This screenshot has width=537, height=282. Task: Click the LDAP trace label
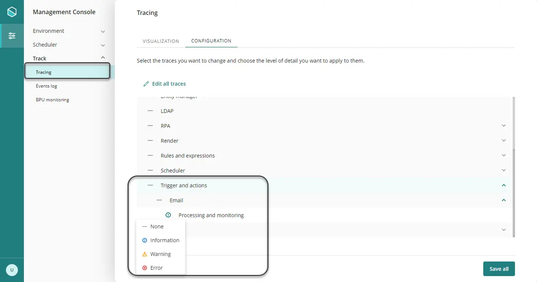point(167,111)
